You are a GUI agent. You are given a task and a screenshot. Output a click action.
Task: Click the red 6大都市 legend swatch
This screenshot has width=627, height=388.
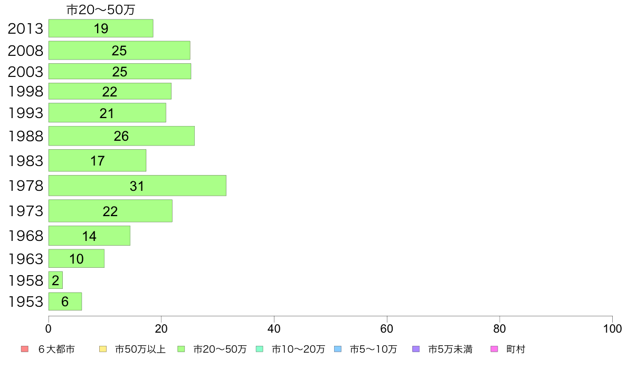(24, 349)
